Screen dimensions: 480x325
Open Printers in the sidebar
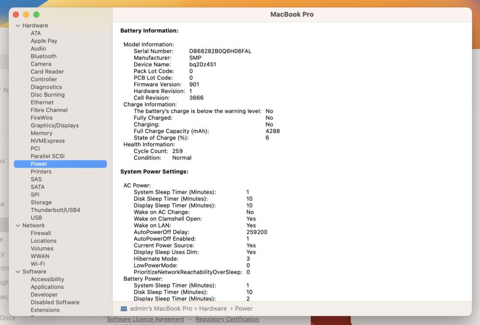(41, 171)
